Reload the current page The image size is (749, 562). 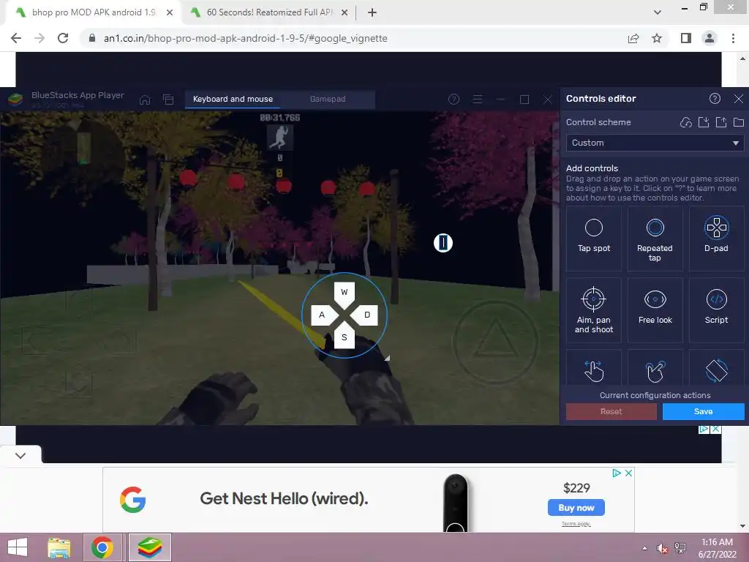coord(63,38)
